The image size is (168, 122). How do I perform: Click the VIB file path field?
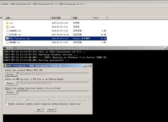click(x=53, y=83)
